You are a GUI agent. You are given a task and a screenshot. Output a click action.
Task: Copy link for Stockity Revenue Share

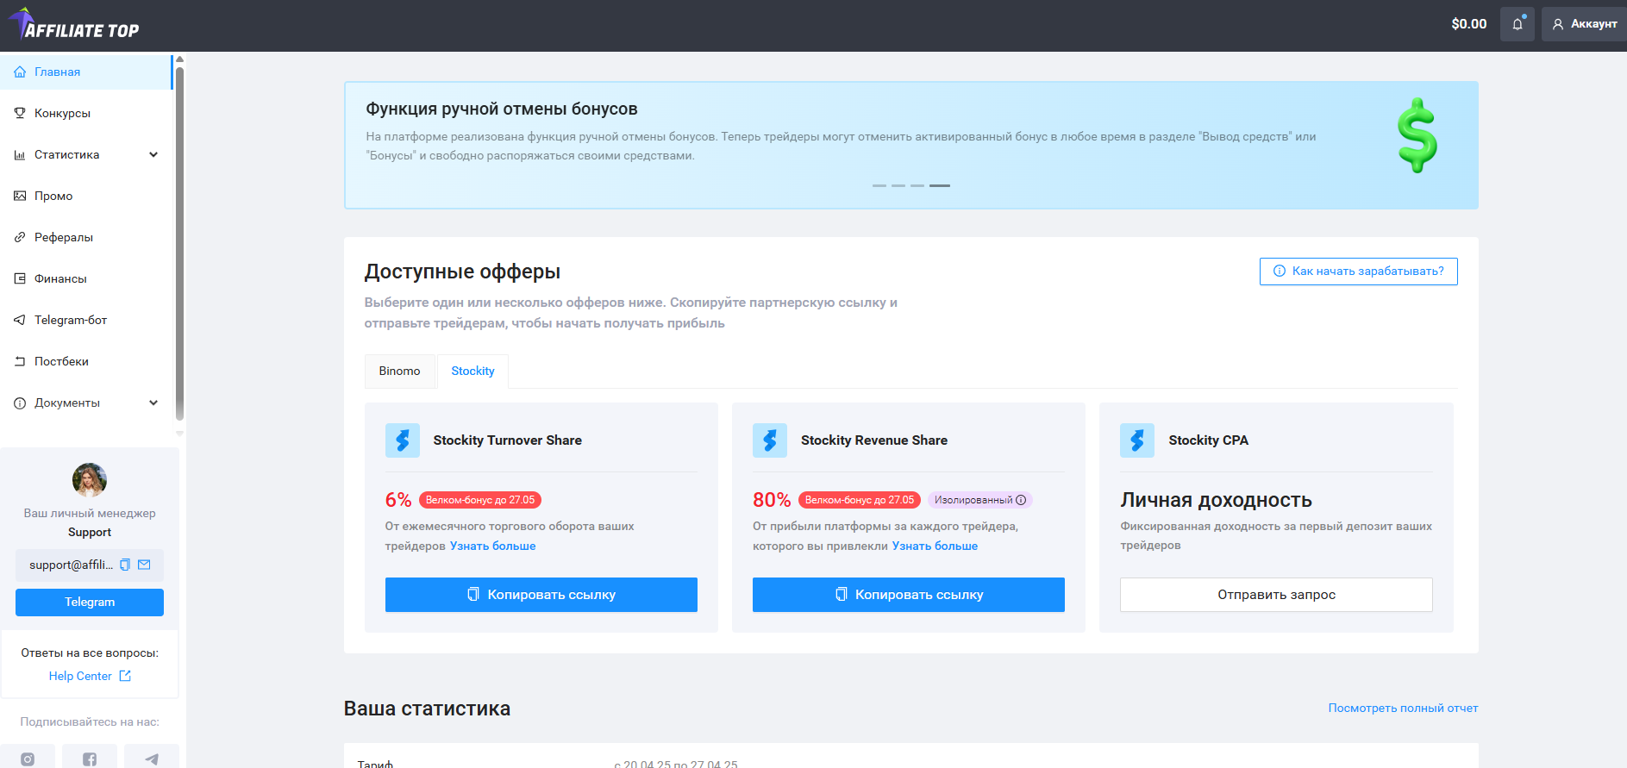(909, 595)
